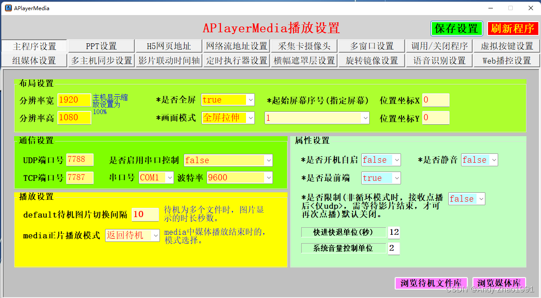Click 快进快退单位(秒) value field
The width and height of the screenshot is (541, 298).
pos(393,232)
